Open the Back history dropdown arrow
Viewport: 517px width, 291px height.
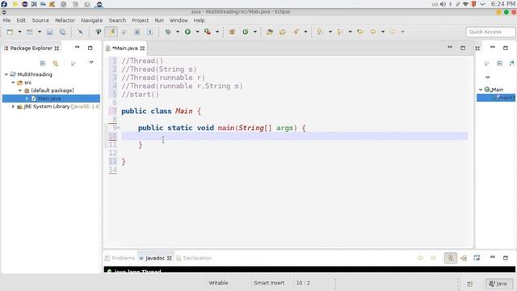[x=383, y=32]
